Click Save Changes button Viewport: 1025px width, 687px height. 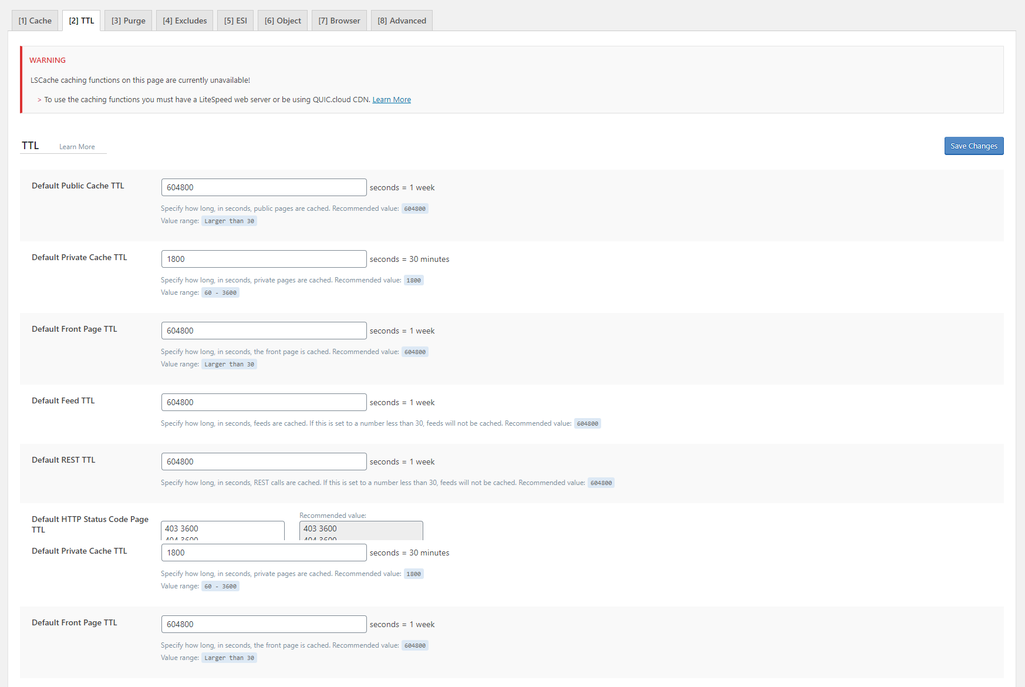[x=974, y=146]
